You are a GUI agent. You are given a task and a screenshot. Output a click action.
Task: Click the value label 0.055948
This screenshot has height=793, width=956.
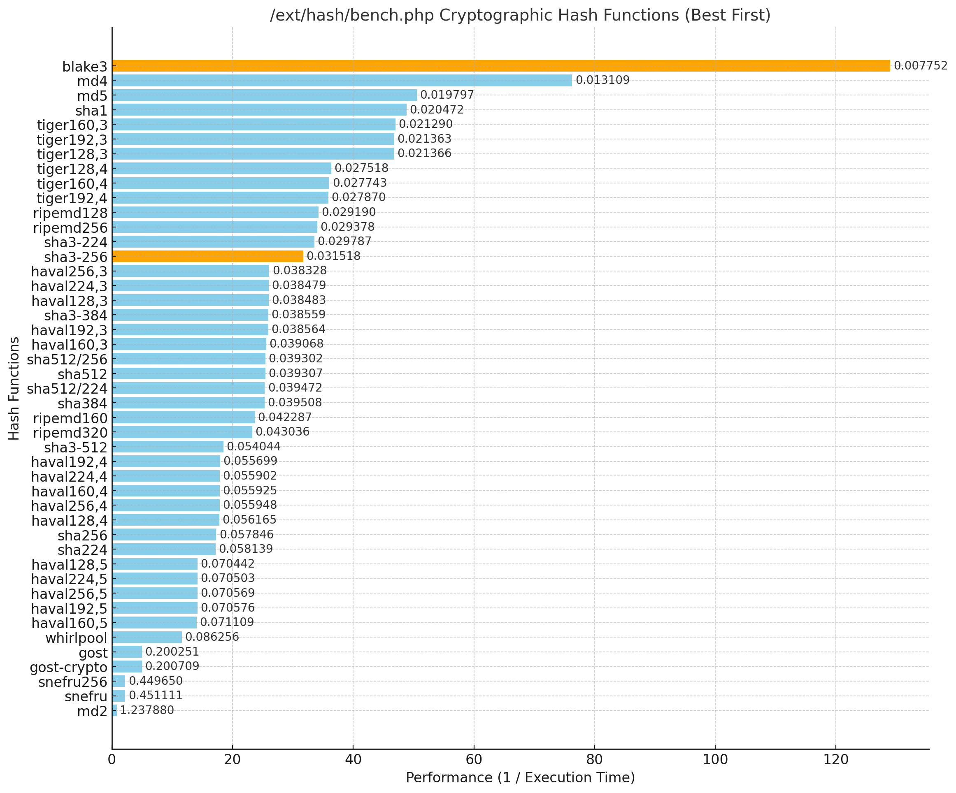coord(250,505)
